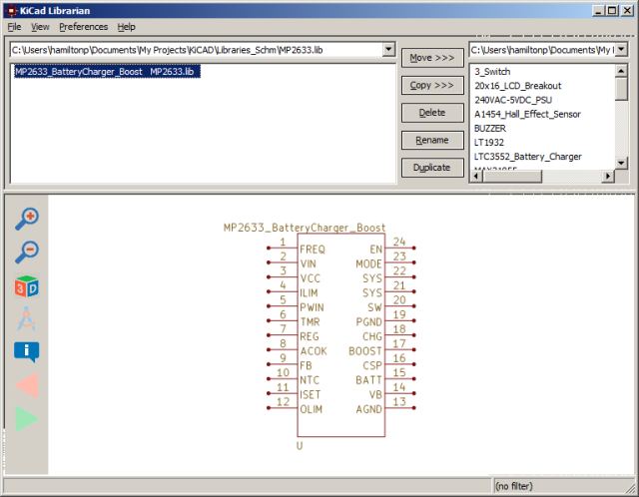Screen dimensions: 639x497
Task: Open the Help menu
Action: [127, 27]
